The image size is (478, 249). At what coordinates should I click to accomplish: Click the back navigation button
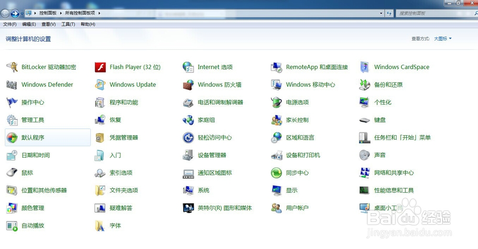(x=5, y=13)
